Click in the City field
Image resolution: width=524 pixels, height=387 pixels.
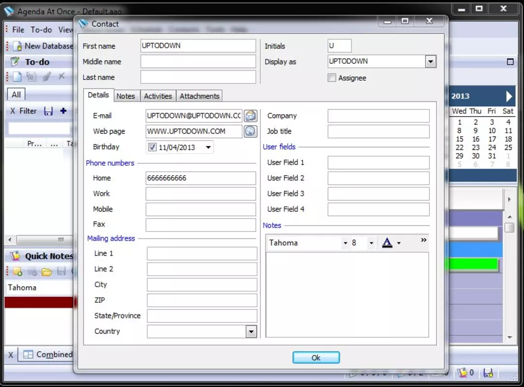coord(202,285)
